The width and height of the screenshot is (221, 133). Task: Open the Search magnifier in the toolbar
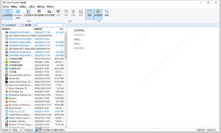[106, 13]
